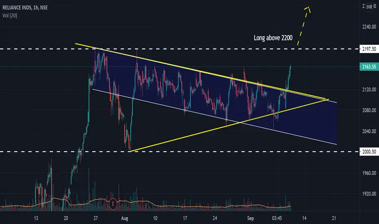Click the current price tag 2163.55
The width and height of the screenshot is (379, 224).
point(369,67)
